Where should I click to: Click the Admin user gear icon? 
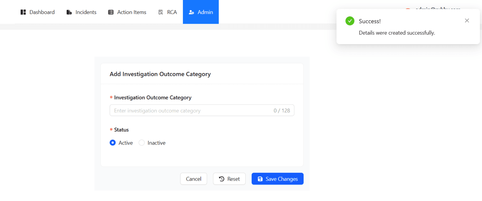click(191, 12)
